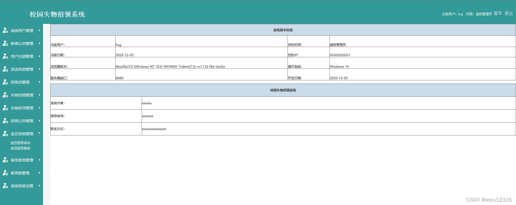Click the 指导老师 label
Image resolution: width=516 pixels, height=205 pixels.
tap(58, 116)
